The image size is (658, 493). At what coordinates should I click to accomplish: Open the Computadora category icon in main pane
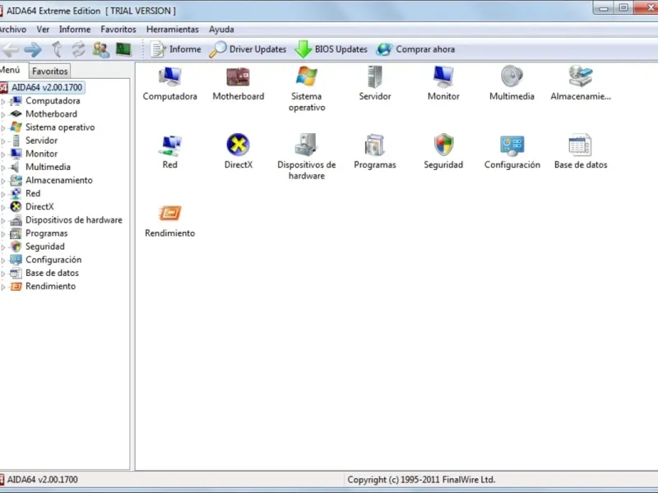170,76
